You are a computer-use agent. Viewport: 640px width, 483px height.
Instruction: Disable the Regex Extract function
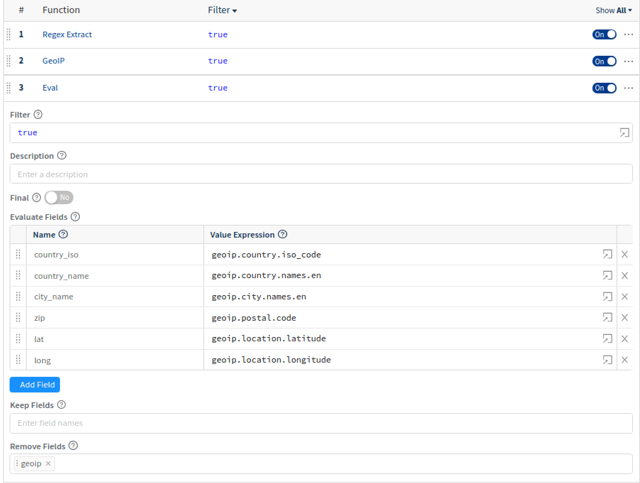(x=604, y=34)
